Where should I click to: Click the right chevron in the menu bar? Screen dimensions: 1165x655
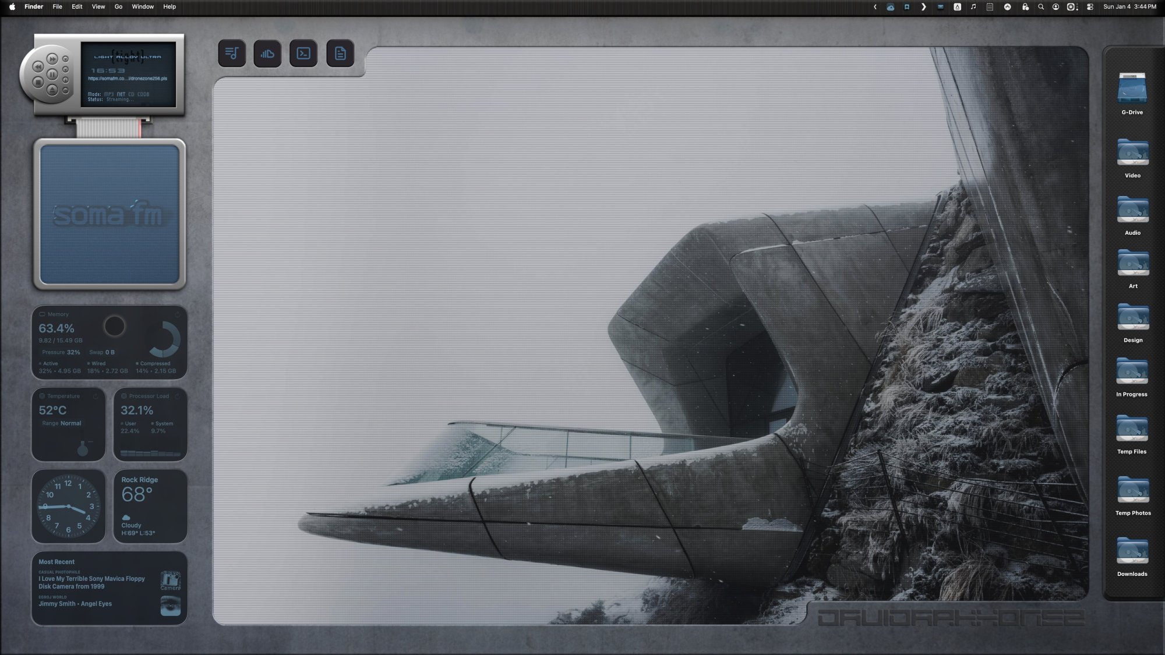click(x=923, y=7)
